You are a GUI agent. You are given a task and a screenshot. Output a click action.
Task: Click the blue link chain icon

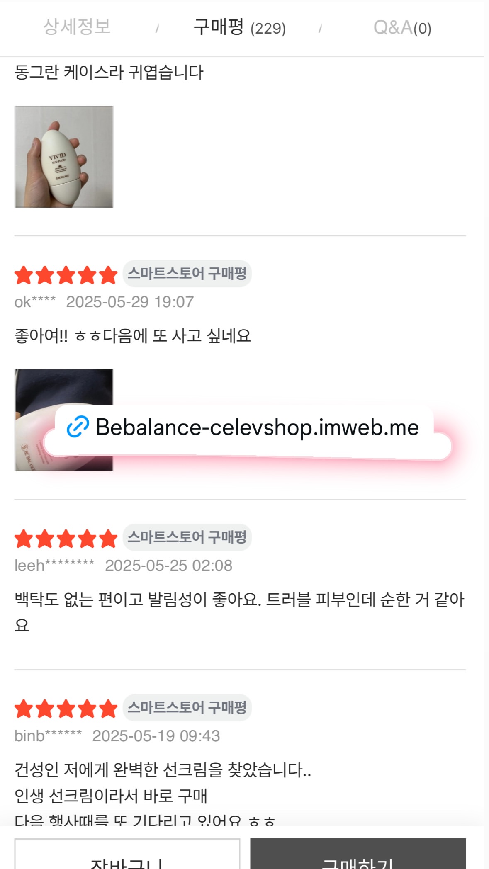pyautogui.click(x=78, y=427)
